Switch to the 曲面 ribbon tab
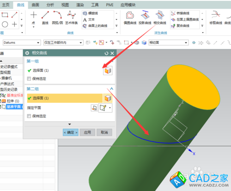Image resolution: width=231 pixels, height=191 pixels. (x=36, y=5)
